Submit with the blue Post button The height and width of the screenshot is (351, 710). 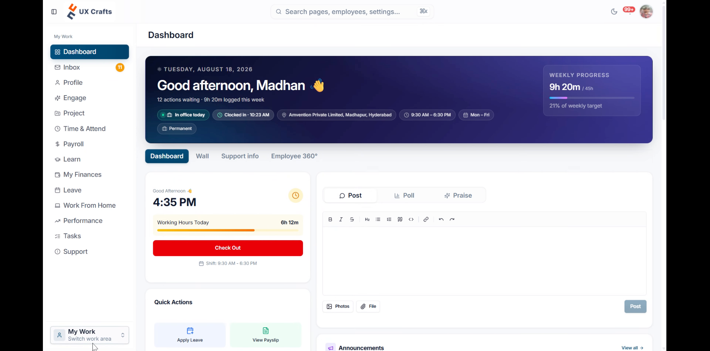pos(635,307)
